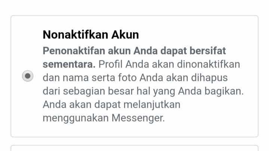Click the bold word sementara
Viewport: 269px width, 151px height.
click(x=69, y=65)
